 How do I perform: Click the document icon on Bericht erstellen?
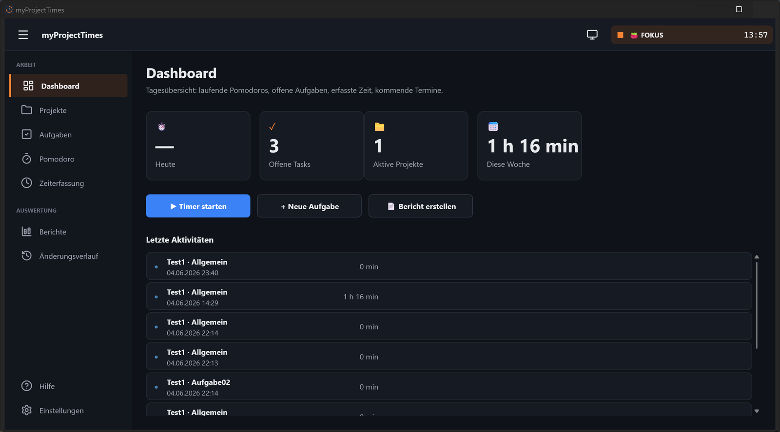tap(391, 206)
